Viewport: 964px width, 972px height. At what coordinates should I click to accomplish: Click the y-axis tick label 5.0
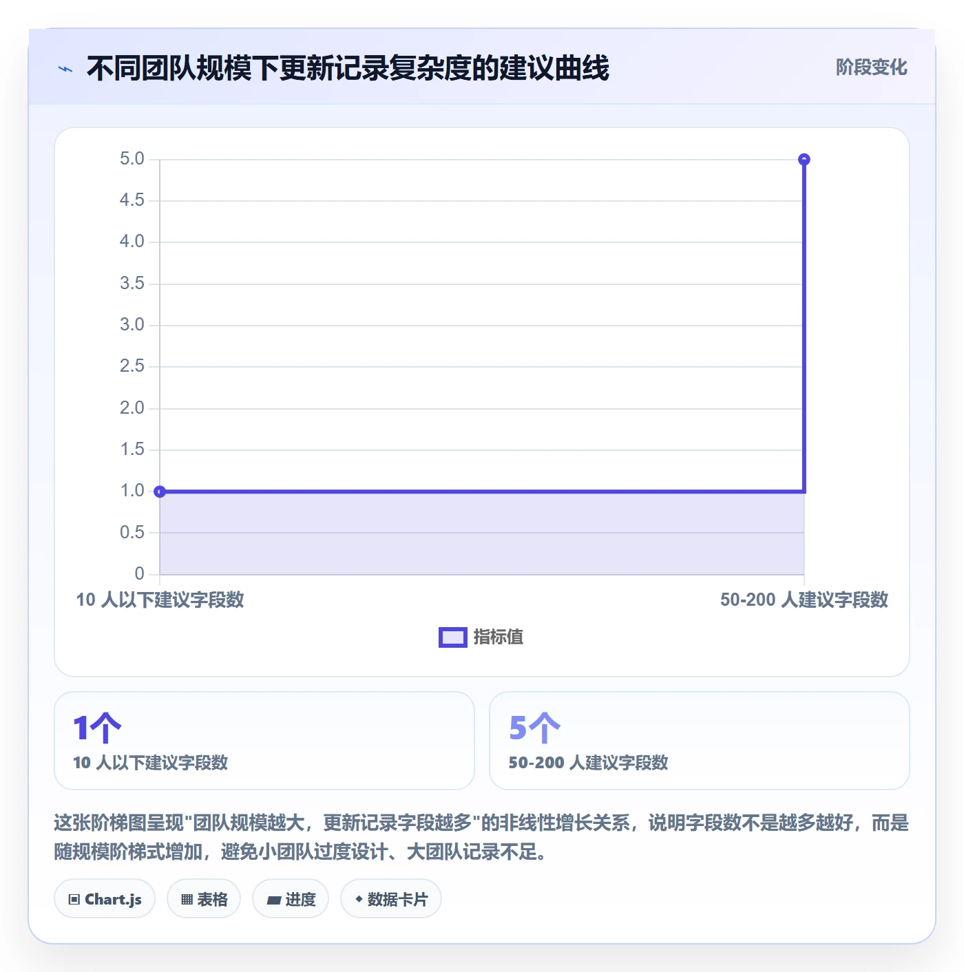pos(132,159)
